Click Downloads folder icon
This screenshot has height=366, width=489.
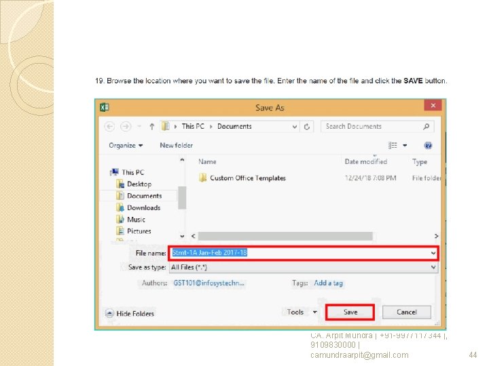point(120,207)
